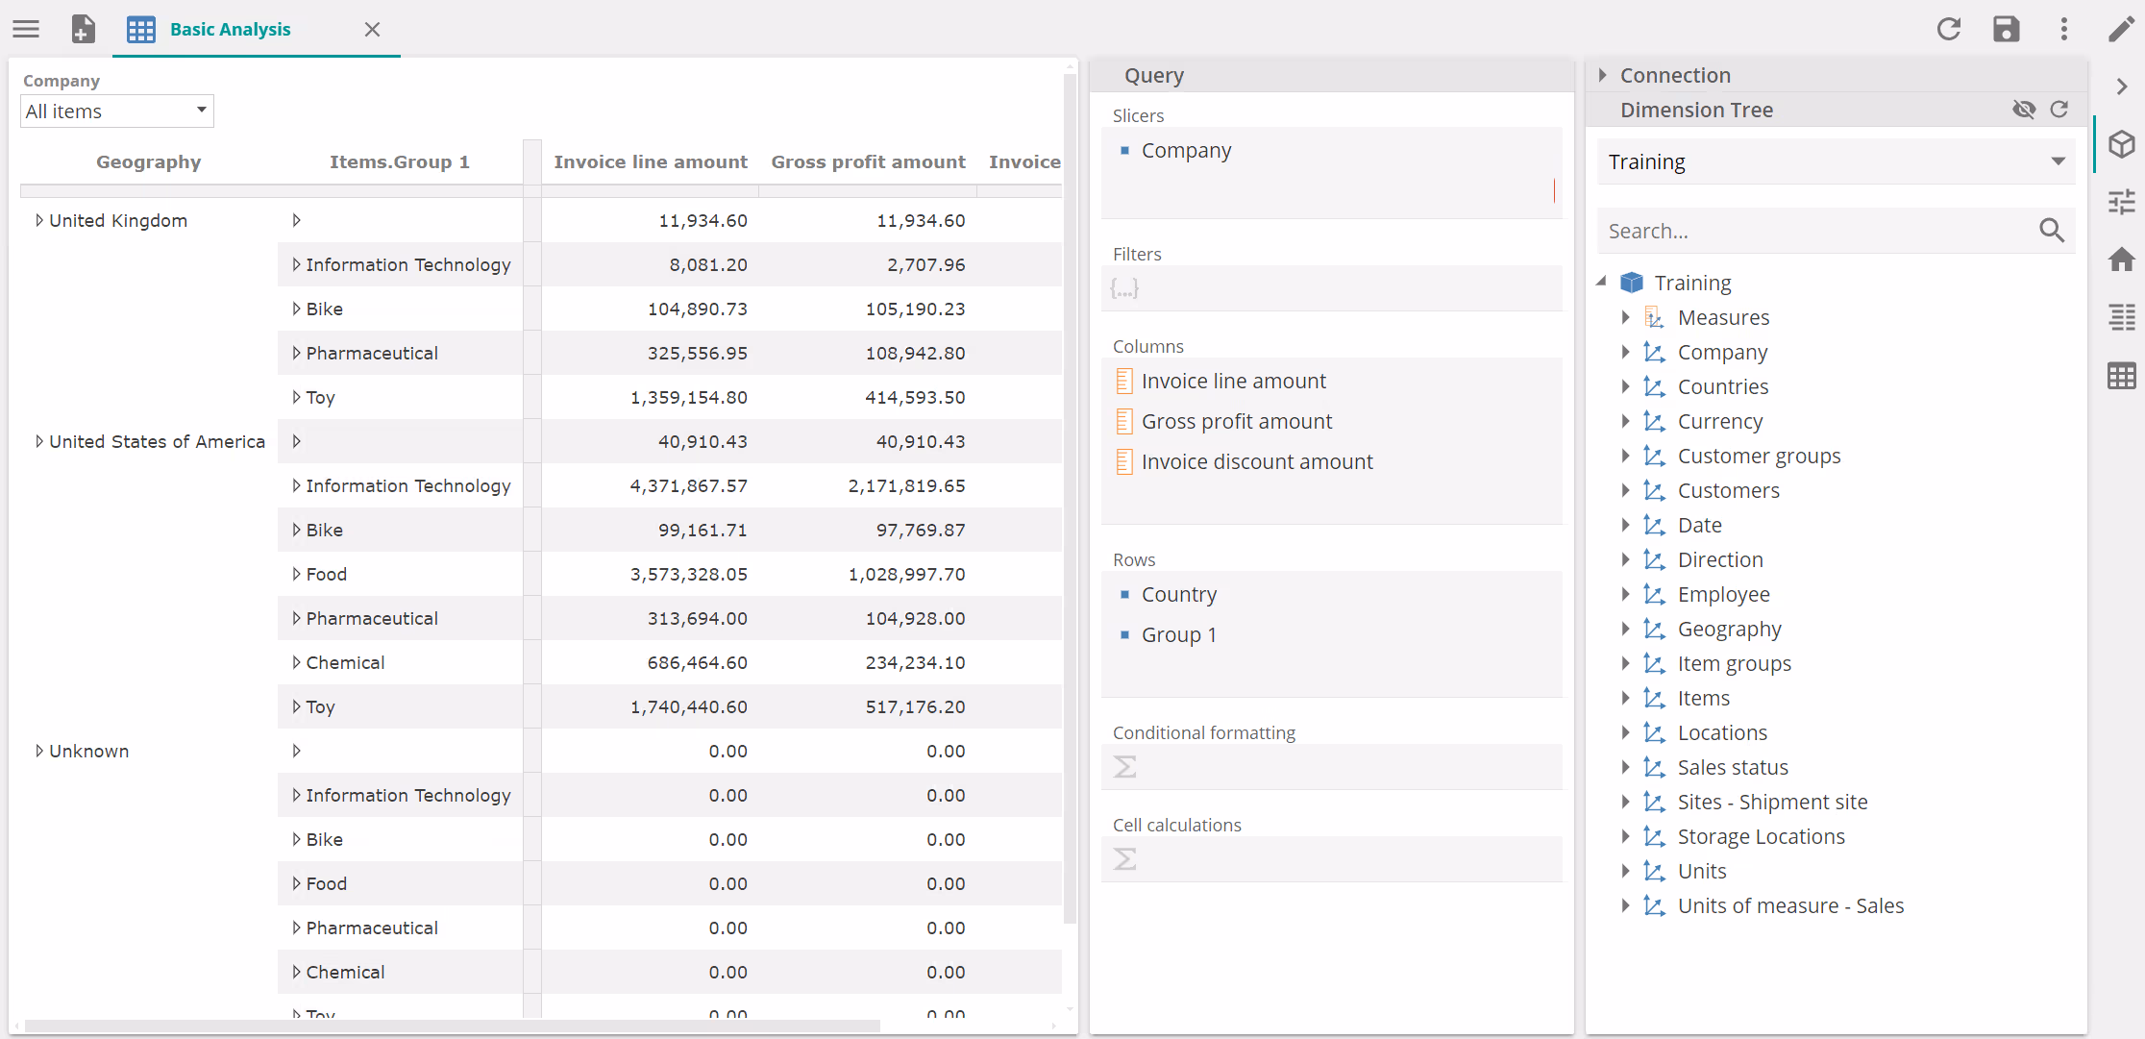Open the Company All items dropdown

coord(116,111)
